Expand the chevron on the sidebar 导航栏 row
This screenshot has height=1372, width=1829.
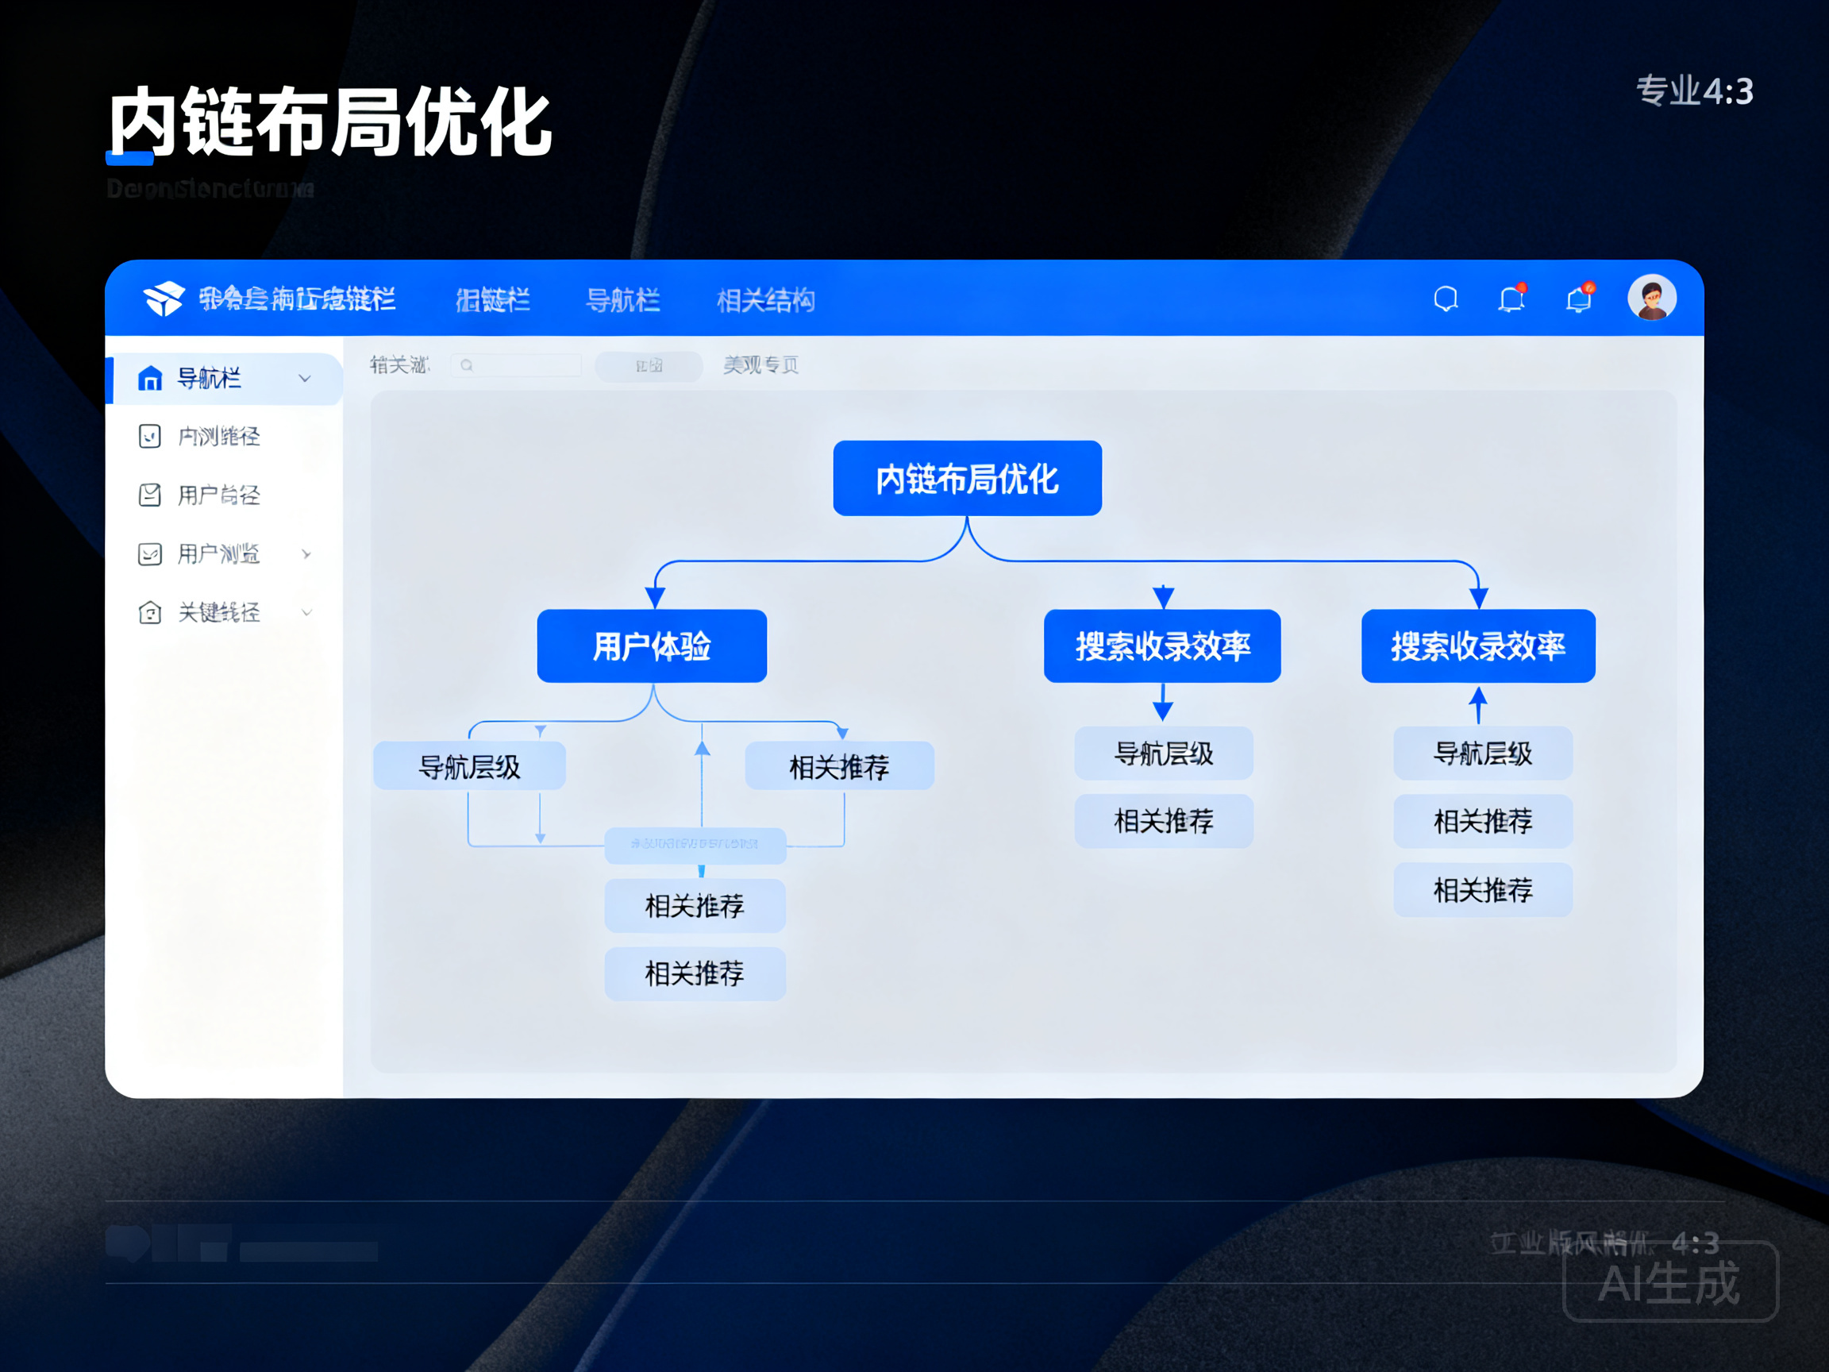pos(305,378)
